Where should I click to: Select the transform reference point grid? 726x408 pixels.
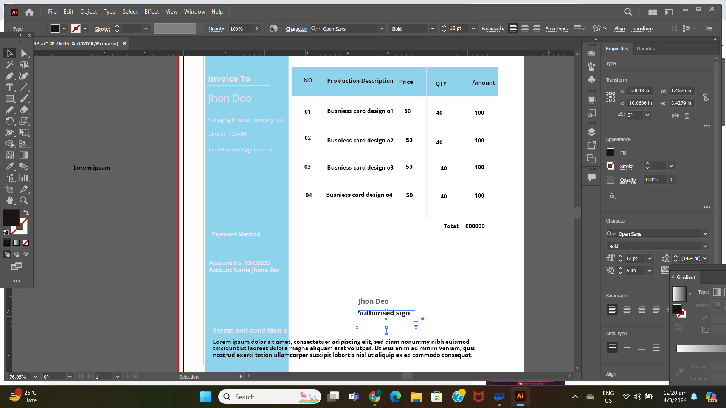click(610, 97)
